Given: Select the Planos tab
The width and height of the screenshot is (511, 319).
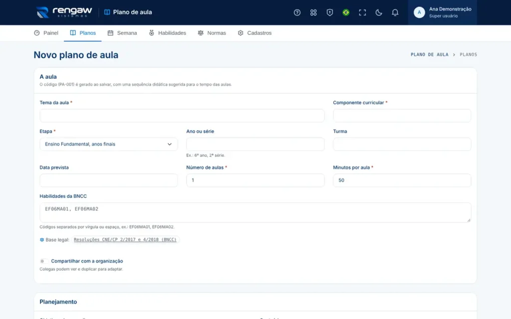Looking at the screenshot, I should [x=83, y=33].
